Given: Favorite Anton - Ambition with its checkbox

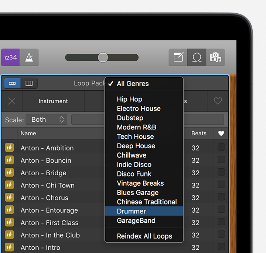Looking at the screenshot, I should pyautogui.click(x=221, y=147).
